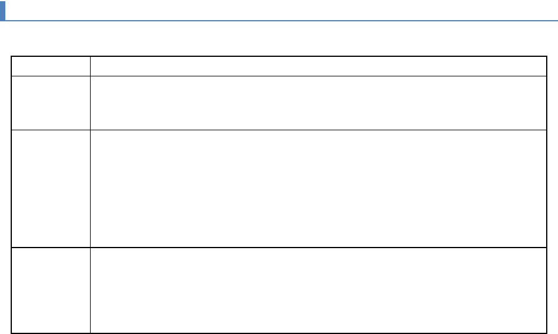Click the wide right cell in the second row

tap(318, 103)
